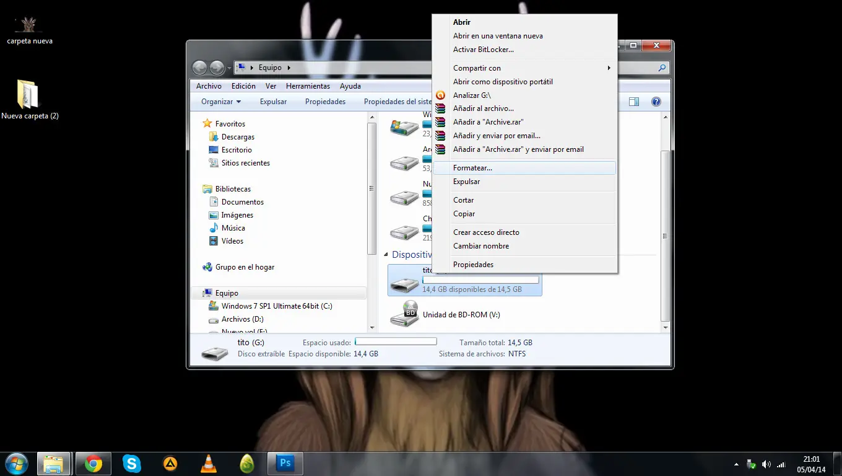Toggle the preview pane icon
This screenshot has width=842, height=476.
click(x=634, y=102)
